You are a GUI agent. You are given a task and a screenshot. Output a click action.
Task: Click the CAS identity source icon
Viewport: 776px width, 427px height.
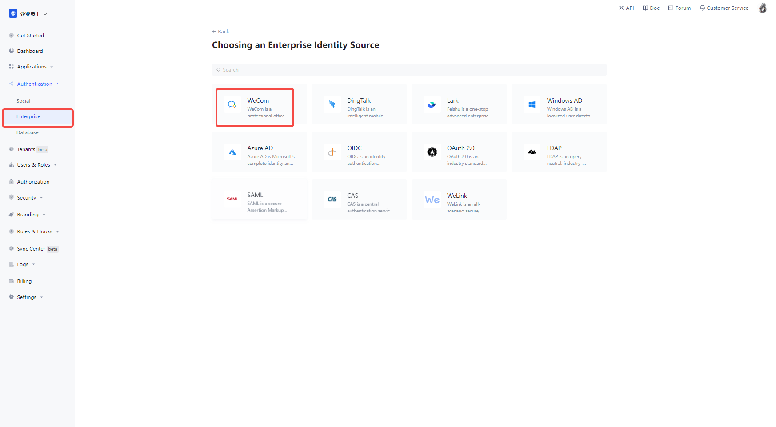pos(332,199)
